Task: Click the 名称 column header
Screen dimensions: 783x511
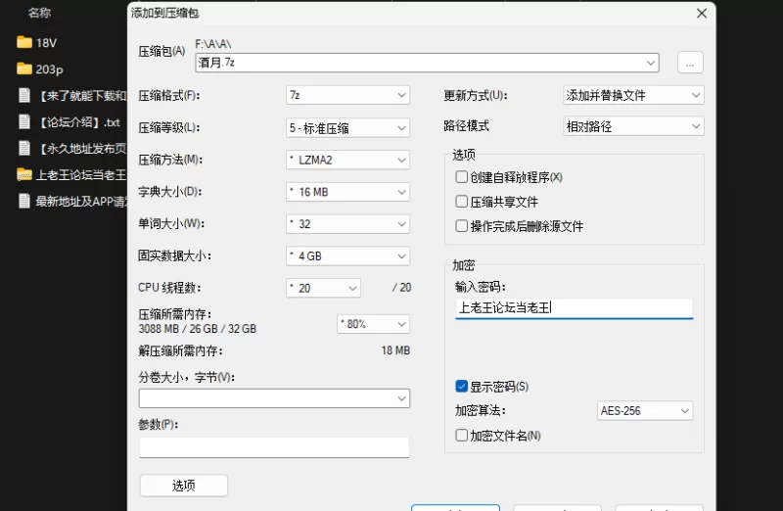Action: 39,13
